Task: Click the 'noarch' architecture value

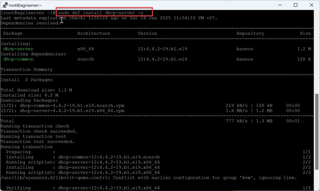Action: click(86, 59)
